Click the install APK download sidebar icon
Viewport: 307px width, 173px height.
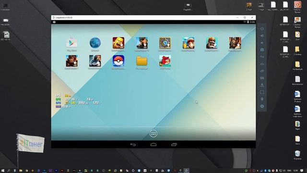coord(262,85)
